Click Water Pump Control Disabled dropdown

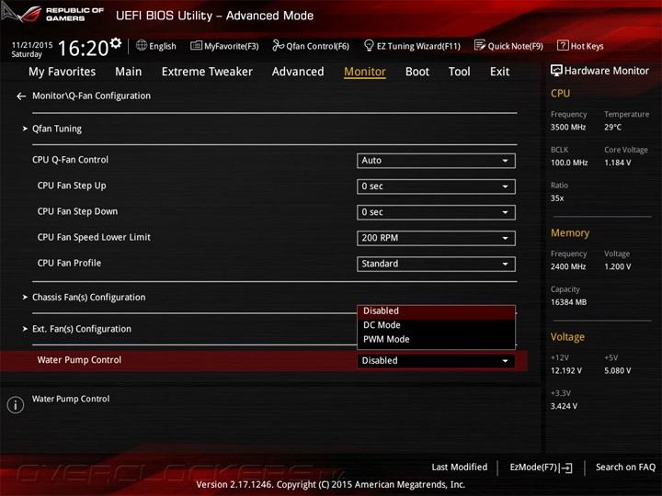pyautogui.click(x=436, y=361)
